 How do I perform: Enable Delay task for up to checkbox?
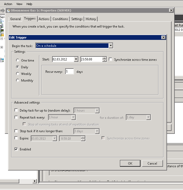pos(16,110)
